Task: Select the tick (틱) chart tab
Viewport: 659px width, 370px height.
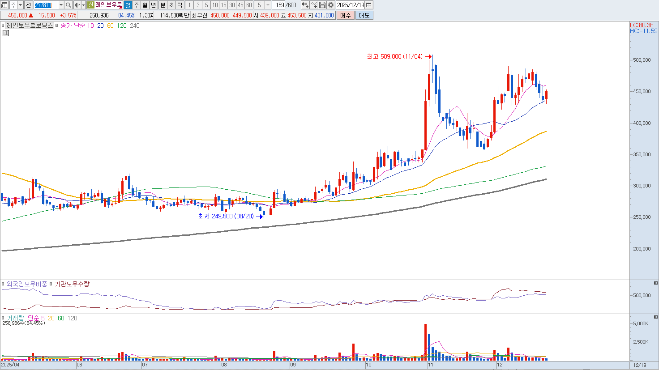Action: [180, 5]
